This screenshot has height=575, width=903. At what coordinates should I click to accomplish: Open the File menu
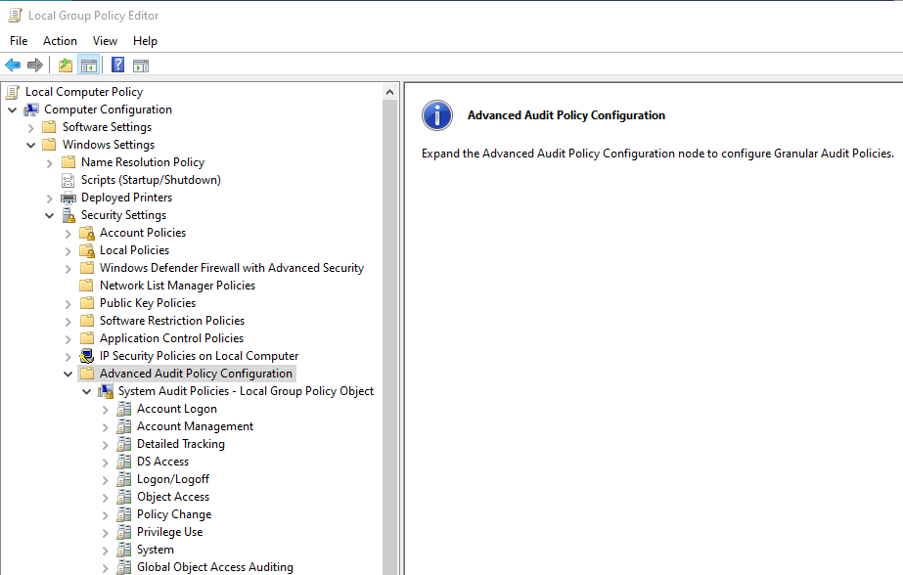click(19, 41)
